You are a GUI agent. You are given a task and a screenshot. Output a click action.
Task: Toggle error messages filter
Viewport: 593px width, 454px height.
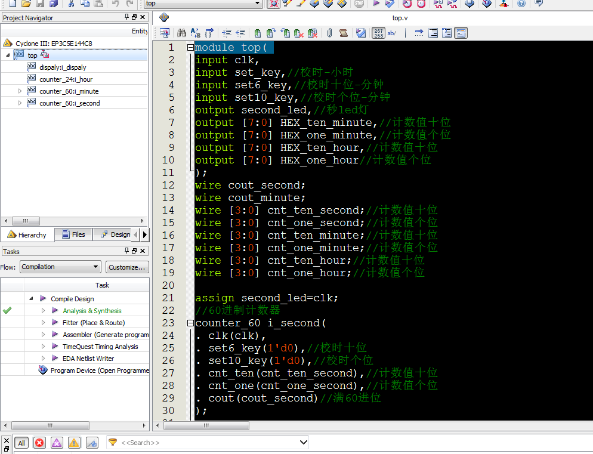[39, 443]
